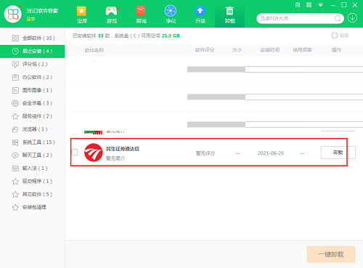Select 全部软件 (33) category

click(33, 38)
